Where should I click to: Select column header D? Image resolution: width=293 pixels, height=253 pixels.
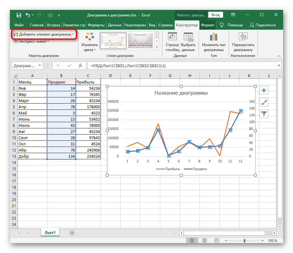point(111,76)
